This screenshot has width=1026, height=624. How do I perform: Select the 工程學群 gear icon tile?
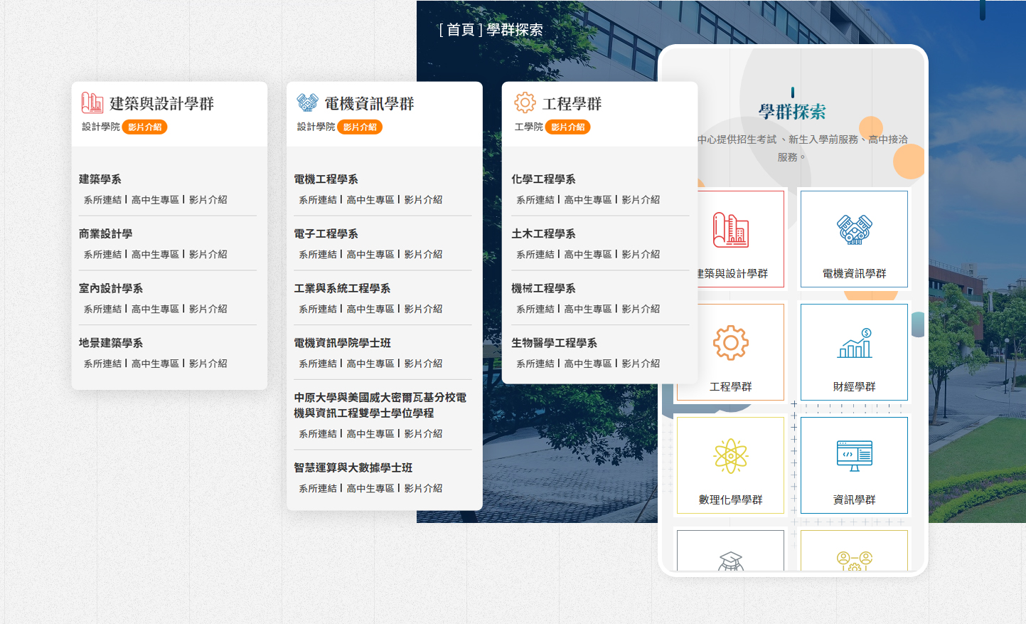click(730, 351)
